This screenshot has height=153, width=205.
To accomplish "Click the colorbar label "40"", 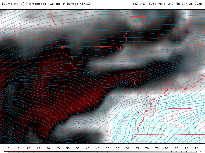I will [88, 148].
